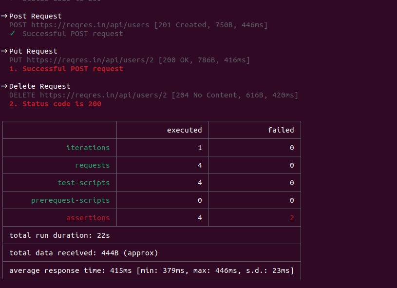Select the 'test-scripts' row label
Viewport: 397px width, 288px height.
point(84,183)
